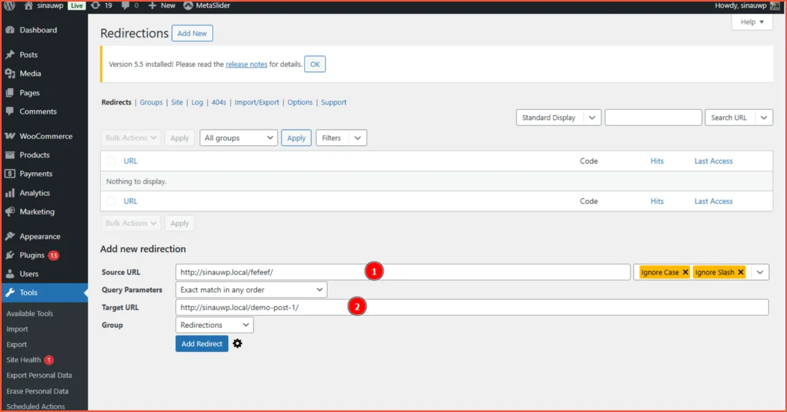Click the New item plus icon
787x412 pixels.
pyautogui.click(x=153, y=6)
